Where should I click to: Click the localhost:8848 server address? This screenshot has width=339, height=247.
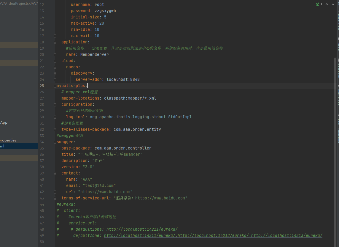click(x=123, y=80)
